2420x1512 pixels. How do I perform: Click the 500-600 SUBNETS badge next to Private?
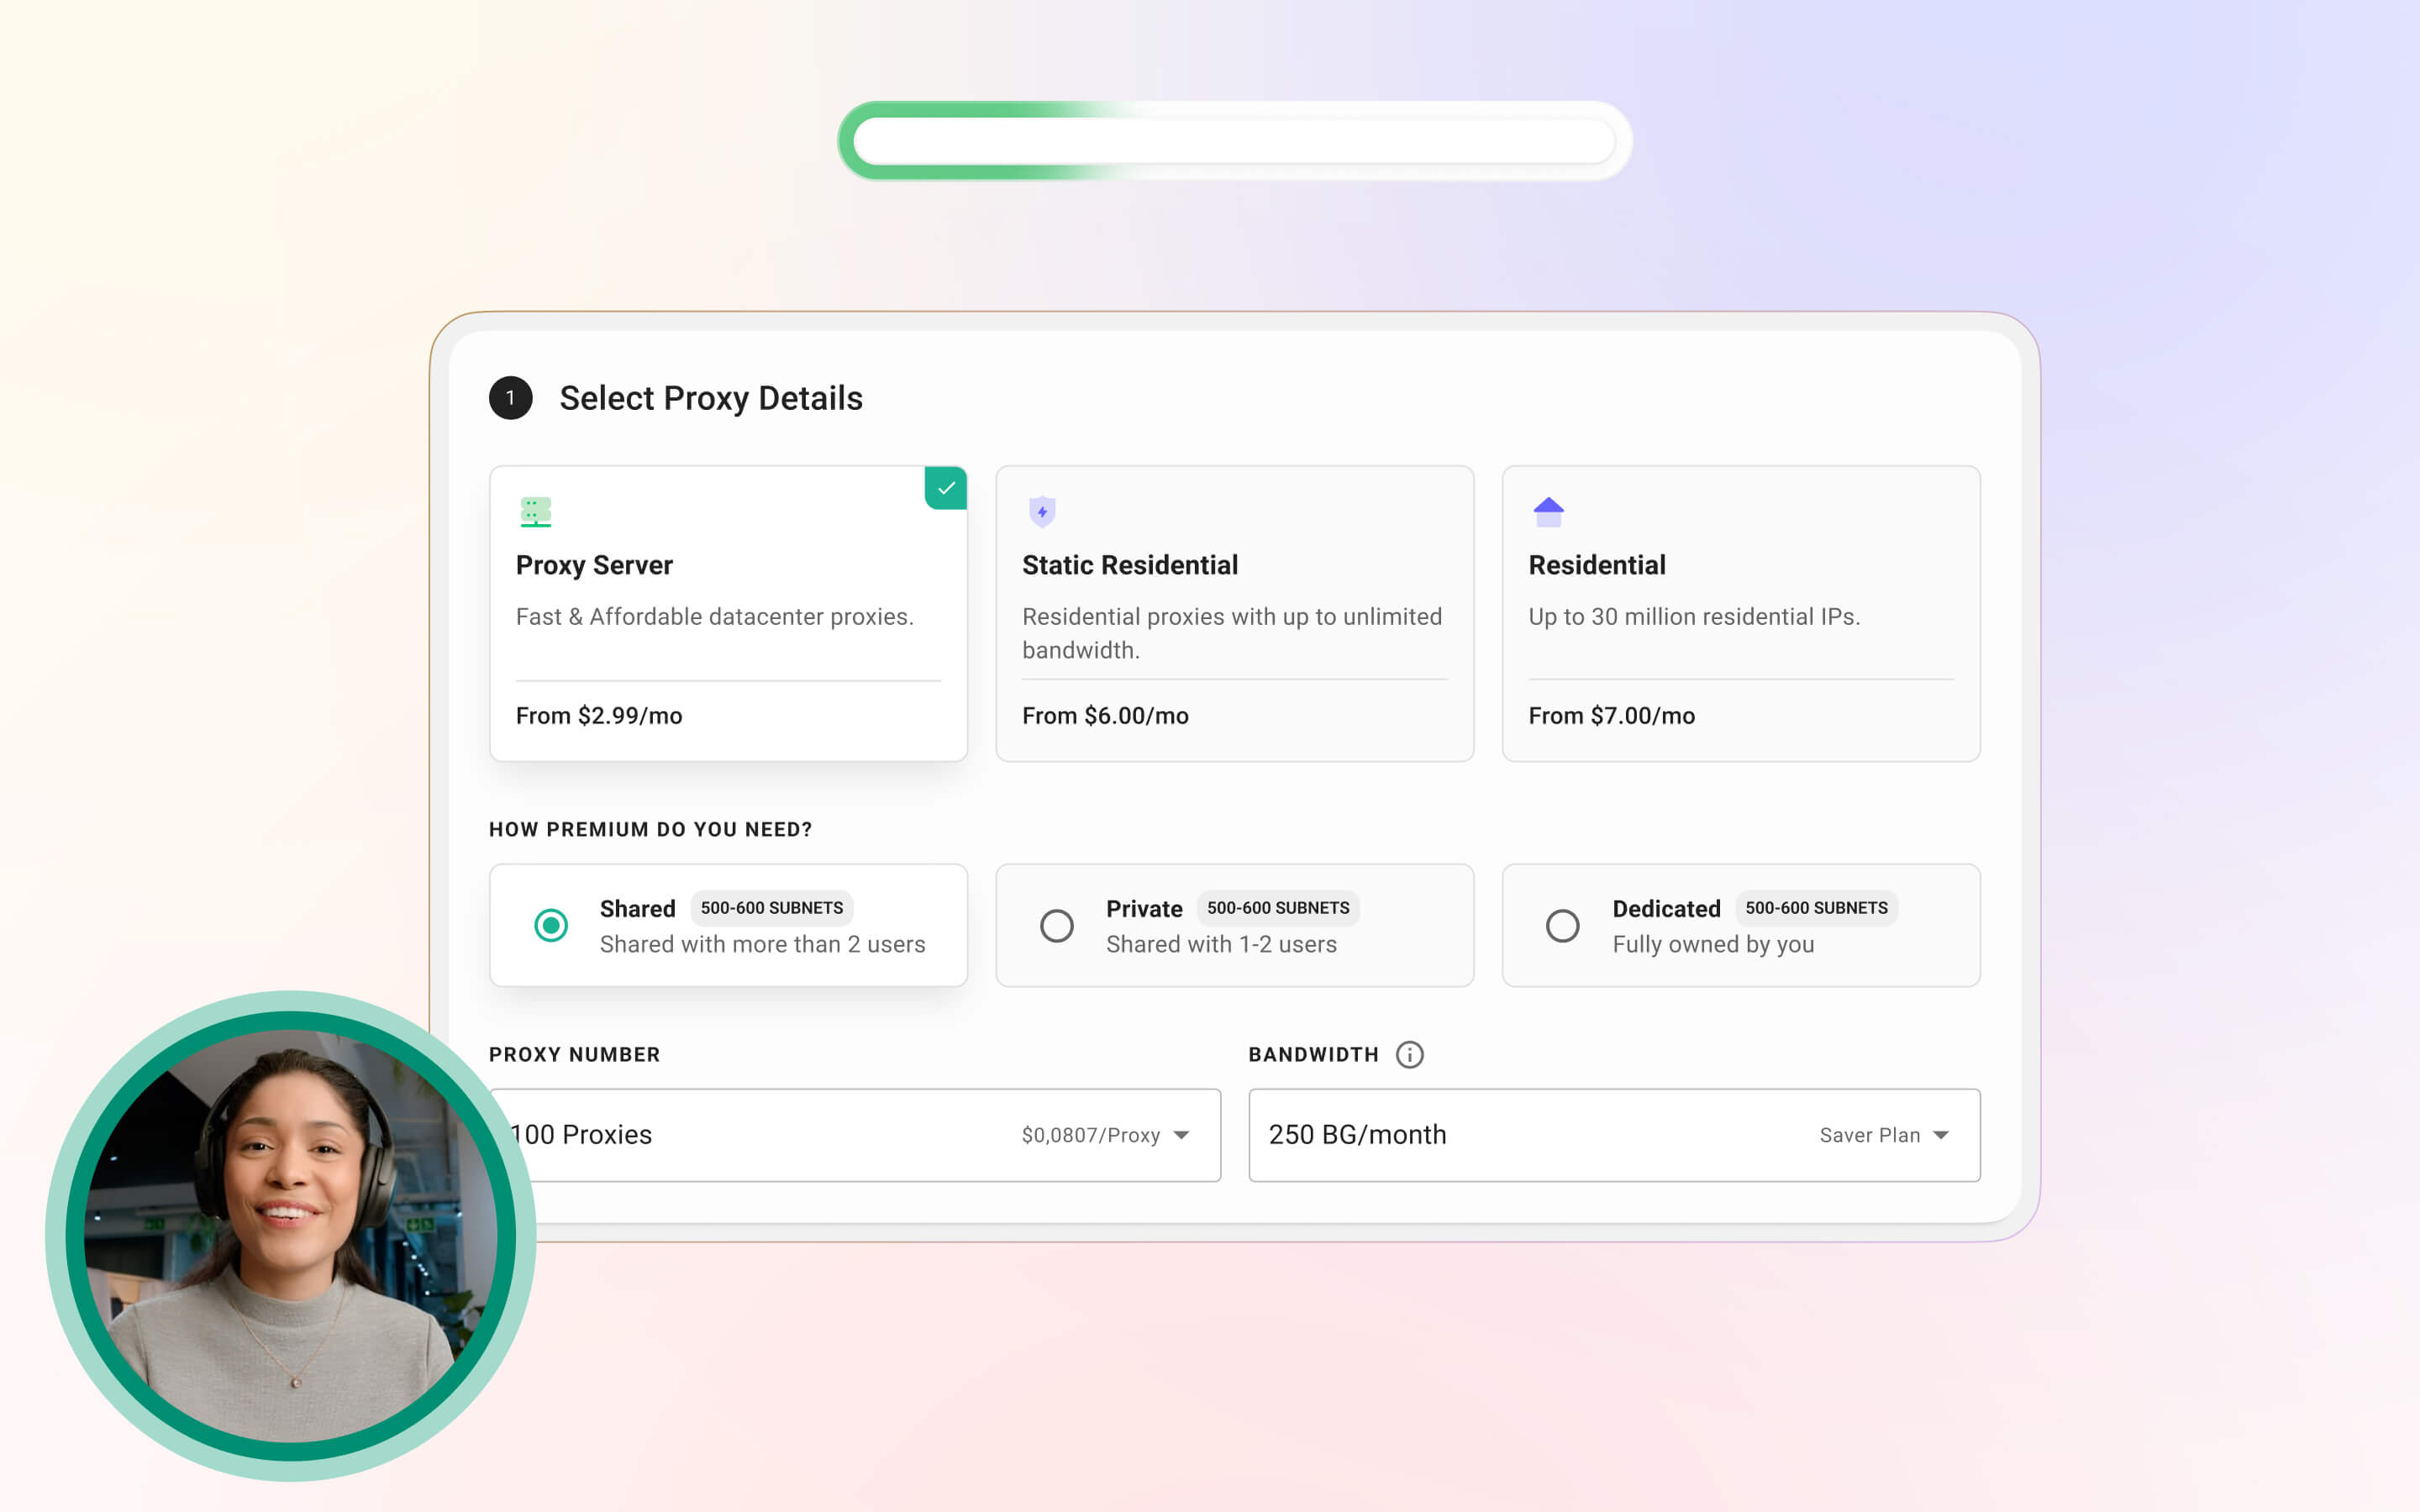[1277, 908]
